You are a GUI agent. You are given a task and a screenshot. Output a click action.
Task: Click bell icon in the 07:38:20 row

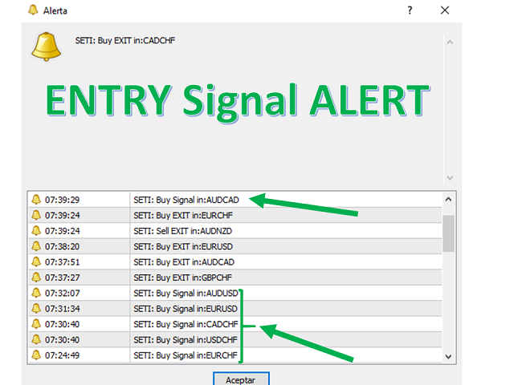coord(36,246)
